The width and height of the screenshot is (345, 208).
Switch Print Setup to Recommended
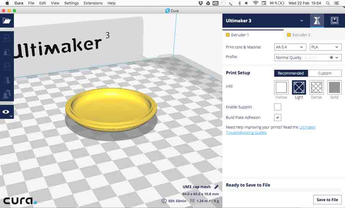[x=291, y=73]
